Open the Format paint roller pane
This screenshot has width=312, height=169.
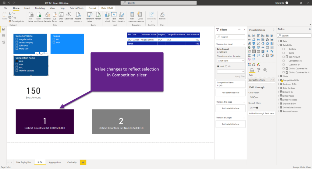258,70
